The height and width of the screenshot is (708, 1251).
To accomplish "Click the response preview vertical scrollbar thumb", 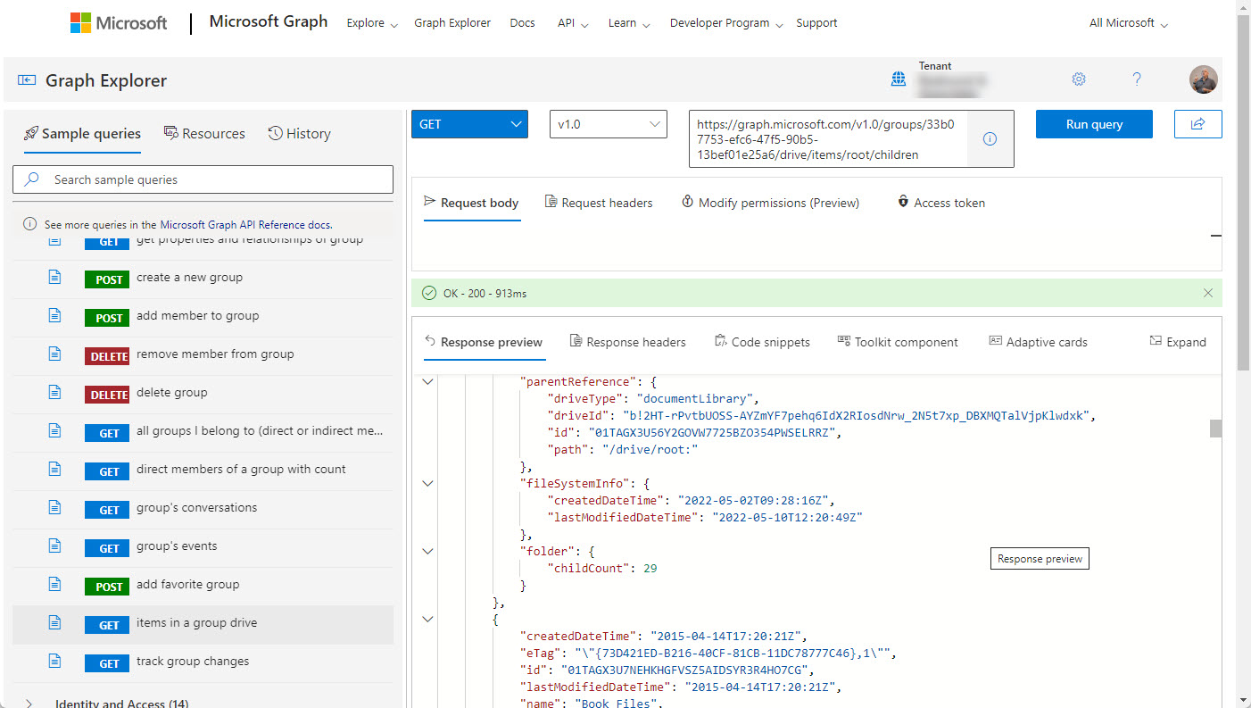I will click(1215, 429).
